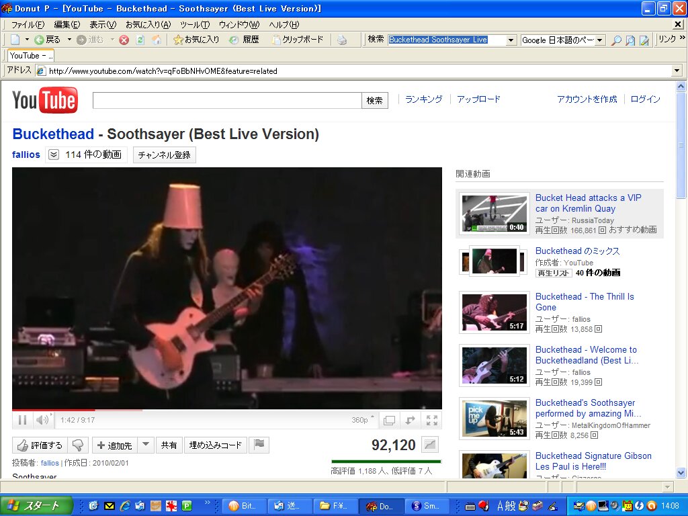The height and width of the screenshot is (516, 688).
Task: Click the printer icon in toolbar
Action: coord(342,40)
